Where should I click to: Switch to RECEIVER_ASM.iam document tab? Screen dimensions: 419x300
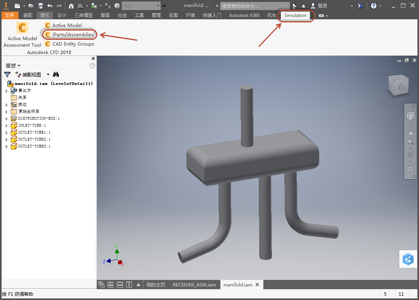click(x=194, y=285)
